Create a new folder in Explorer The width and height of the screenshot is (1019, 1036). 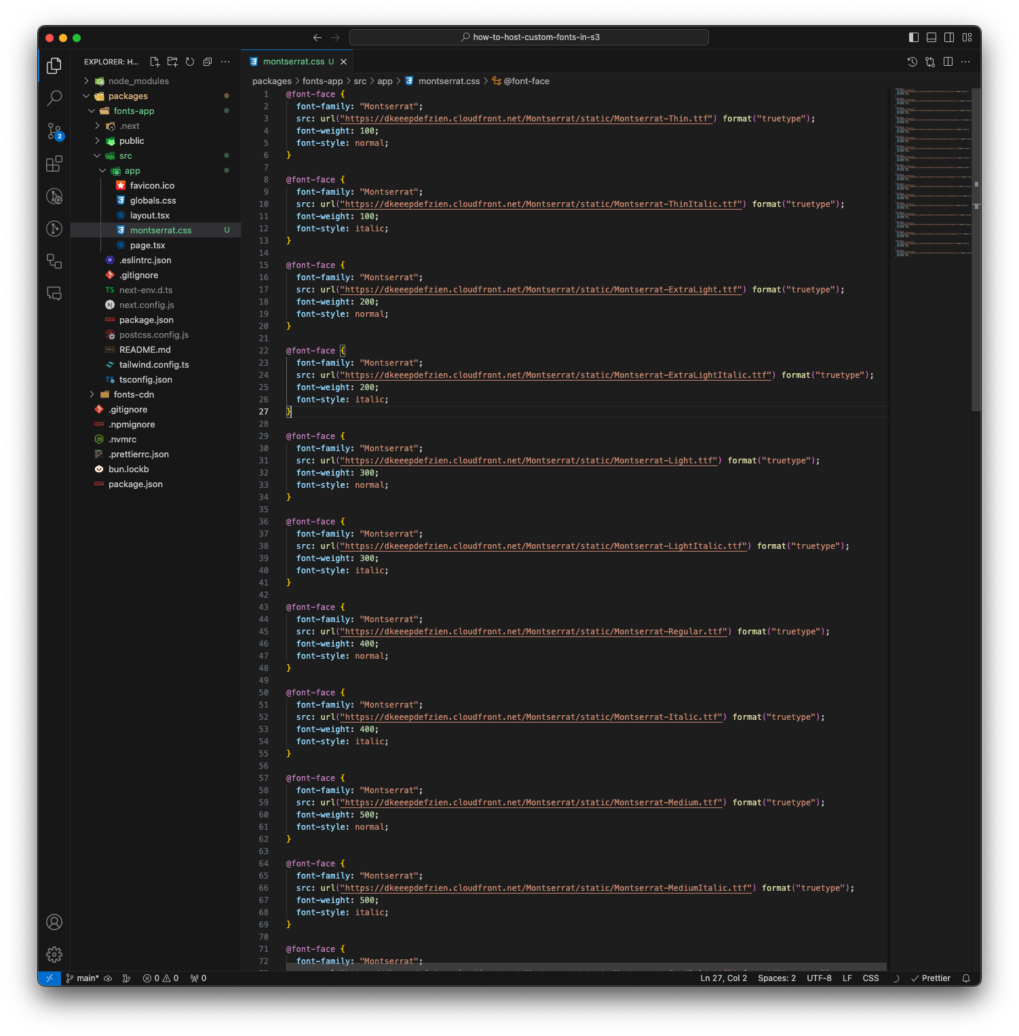click(172, 62)
